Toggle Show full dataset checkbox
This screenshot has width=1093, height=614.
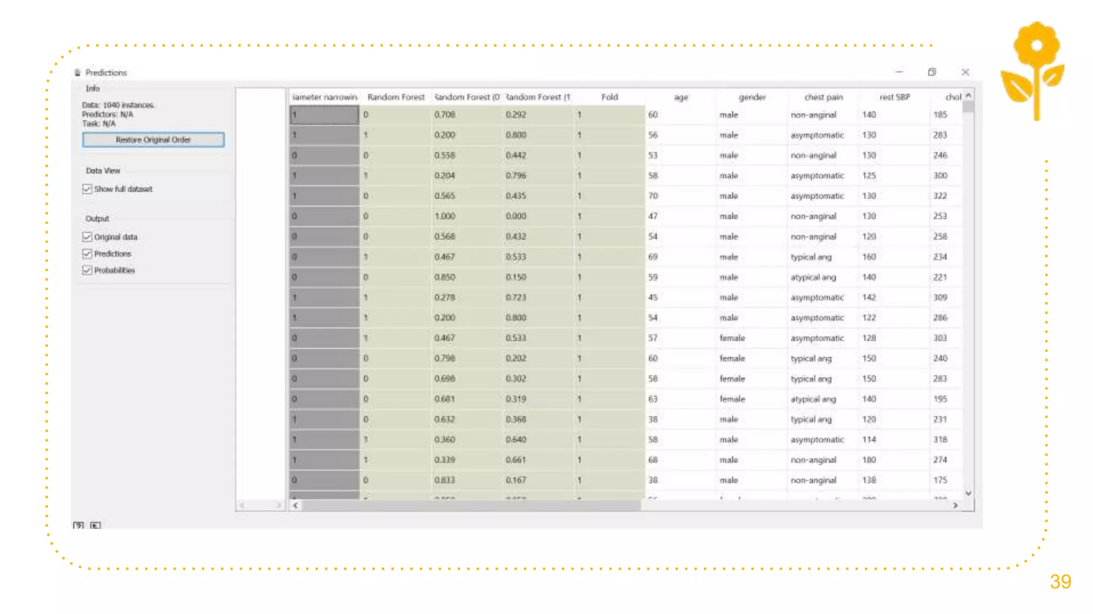(88, 189)
